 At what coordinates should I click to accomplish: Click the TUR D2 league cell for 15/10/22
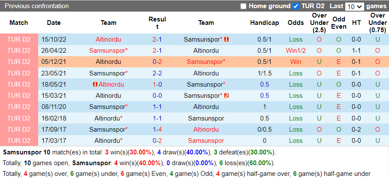19,39
